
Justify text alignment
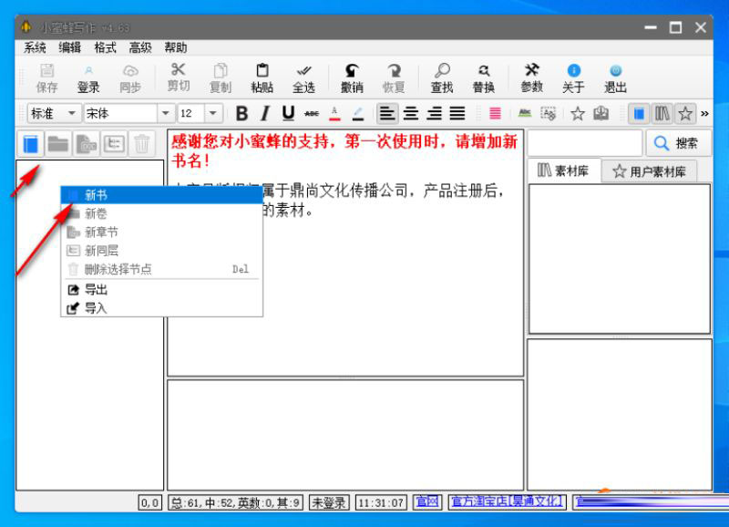point(457,113)
